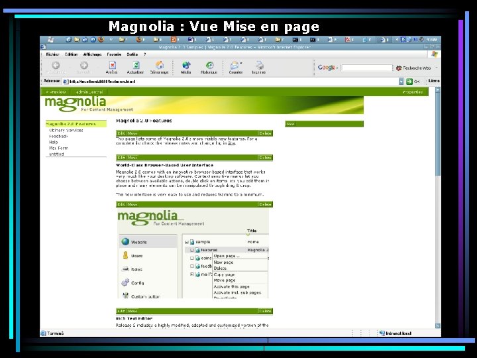477x358 pixels.
Task: Click the Delete button of intro paragraph
Action: [x=265, y=133]
